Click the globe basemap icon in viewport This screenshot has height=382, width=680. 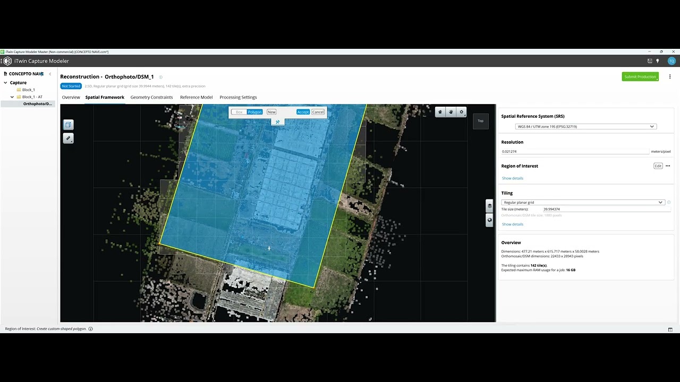tap(489, 220)
